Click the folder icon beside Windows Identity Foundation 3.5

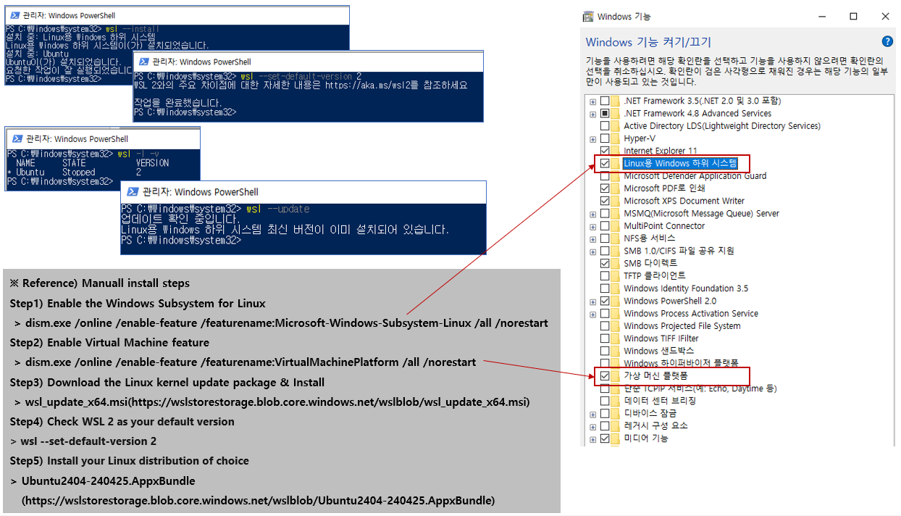coord(616,288)
